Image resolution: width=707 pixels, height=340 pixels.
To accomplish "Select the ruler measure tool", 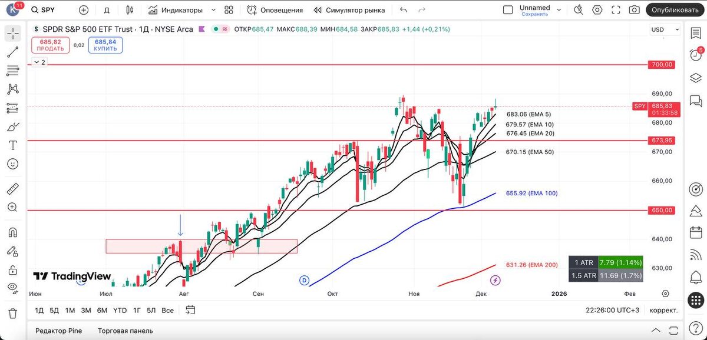I will tap(12, 189).
